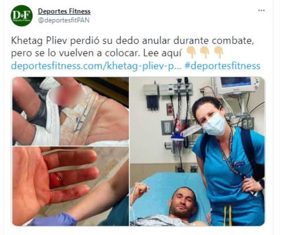Open the hospital room photo with nurse

point(197,151)
